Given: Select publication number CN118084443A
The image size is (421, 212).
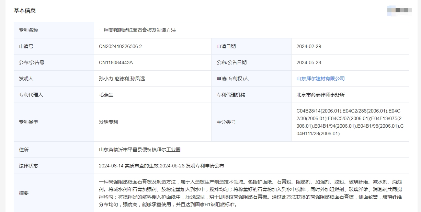Looking at the screenshot, I should [116, 62].
